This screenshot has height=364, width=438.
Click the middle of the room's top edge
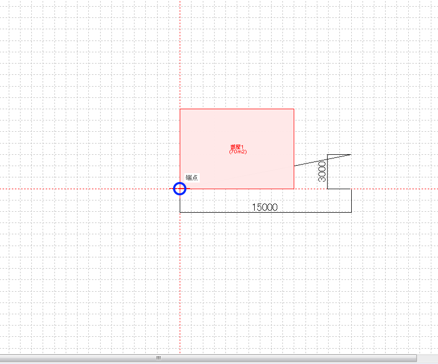(x=237, y=109)
